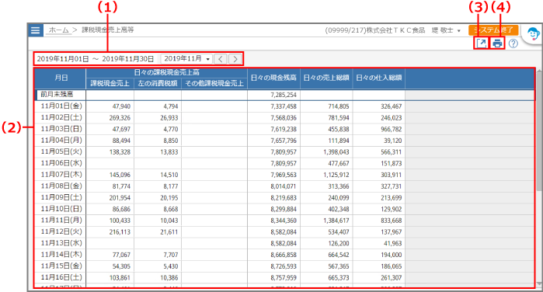Open the hamburger menu
The image size is (543, 292).
pos(35,30)
